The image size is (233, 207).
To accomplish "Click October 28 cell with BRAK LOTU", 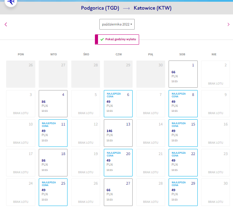I will pyautogui.click(x=151, y=192).
